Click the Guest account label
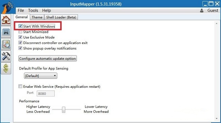The height and width of the screenshot is (123, 221). pyautogui.click(x=213, y=11)
